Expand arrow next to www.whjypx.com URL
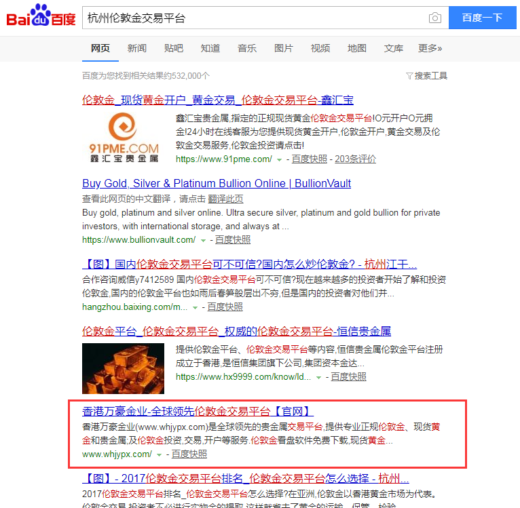The width and height of the screenshot is (520, 508). click(159, 454)
